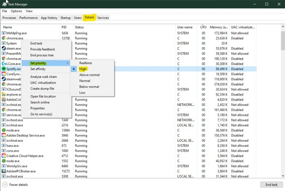Click the MsMpEng.exe process icon
The height and width of the screenshot is (191, 285).
3,33
